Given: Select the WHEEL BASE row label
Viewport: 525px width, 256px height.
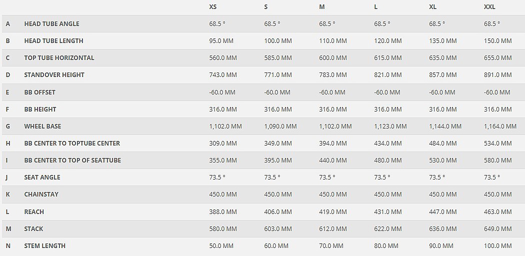Looking at the screenshot, I should pyautogui.click(x=42, y=126).
